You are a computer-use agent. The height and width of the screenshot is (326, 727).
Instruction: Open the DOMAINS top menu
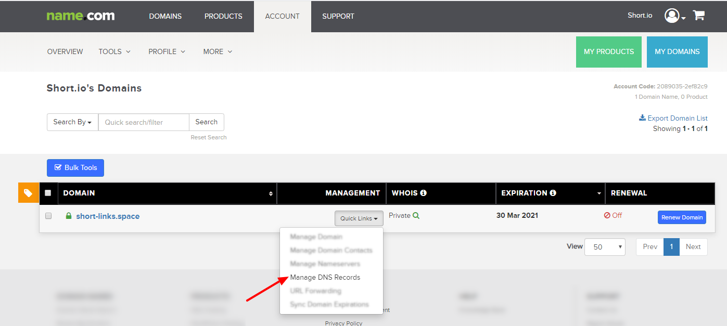[165, 16]
